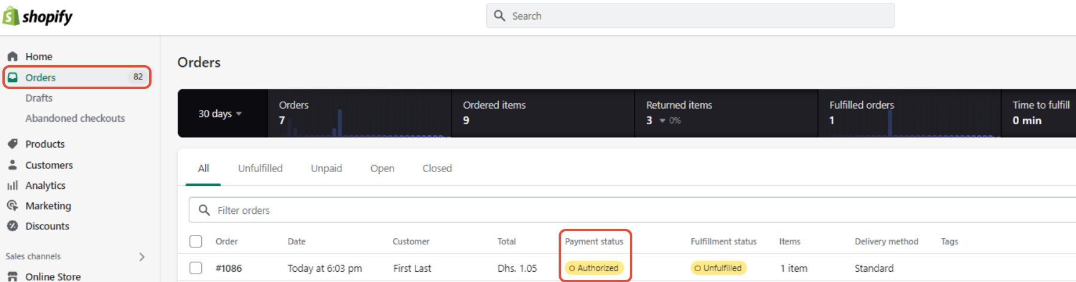
Task: Tick the select-all orders checkbox in header
Action: click(196, 241)
